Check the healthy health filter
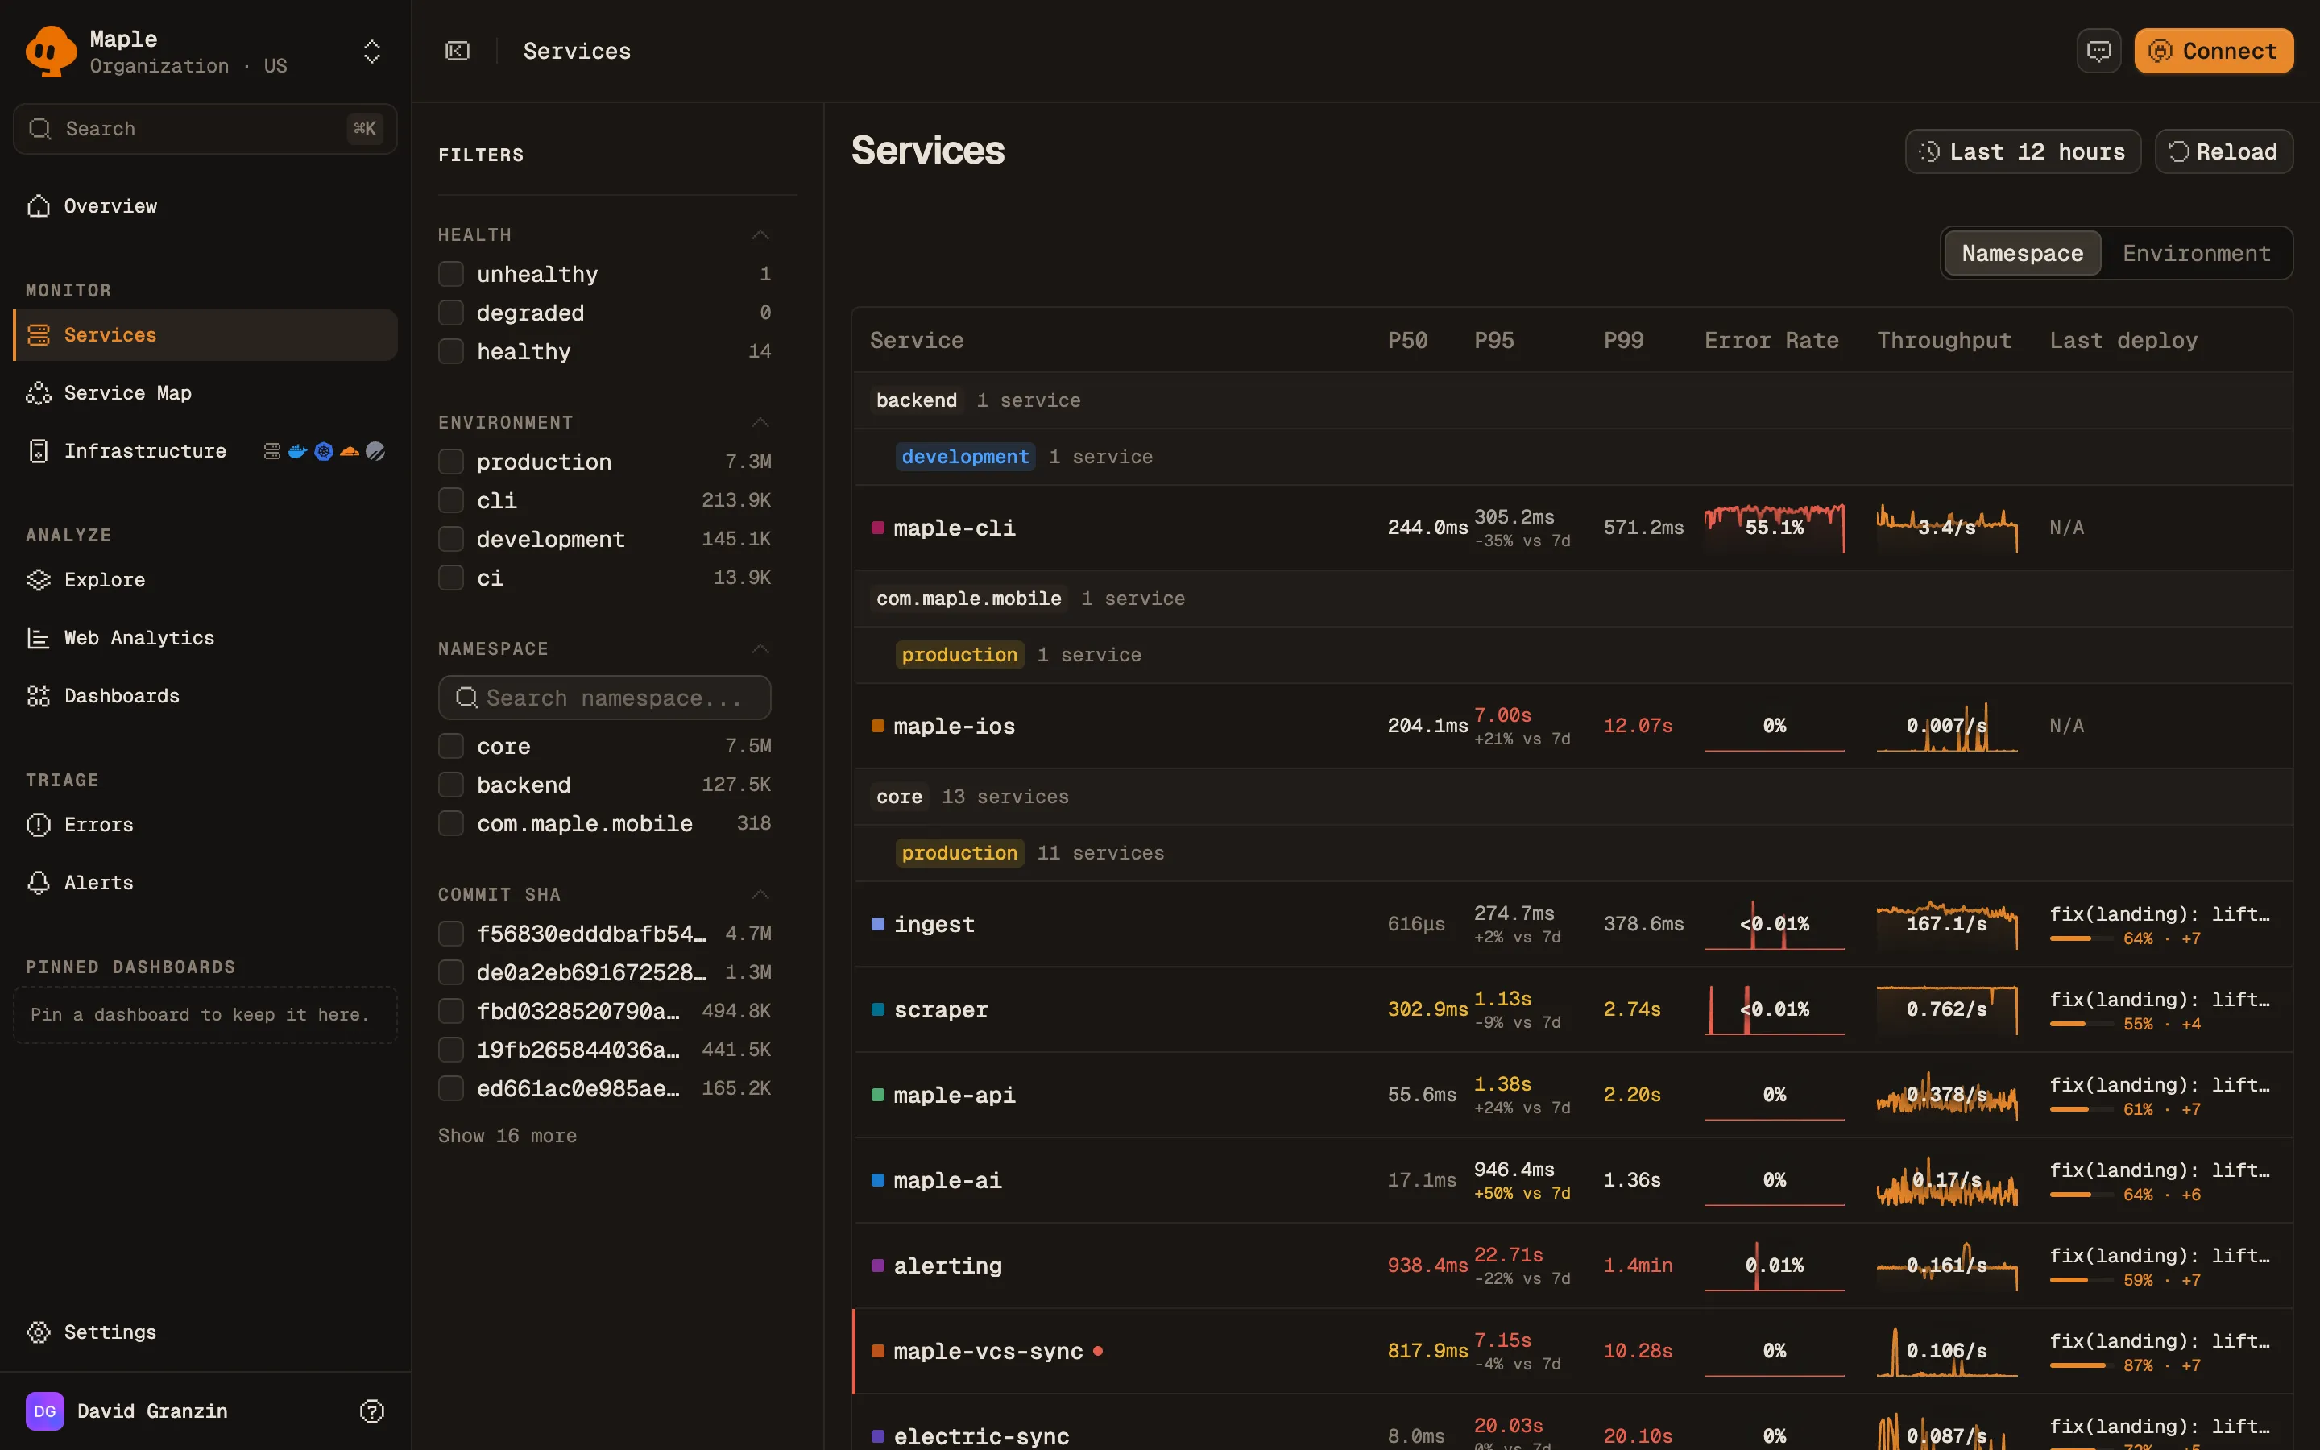Image resolution: width=2320 pixels, height=1450 pixels. pos(450,352)
